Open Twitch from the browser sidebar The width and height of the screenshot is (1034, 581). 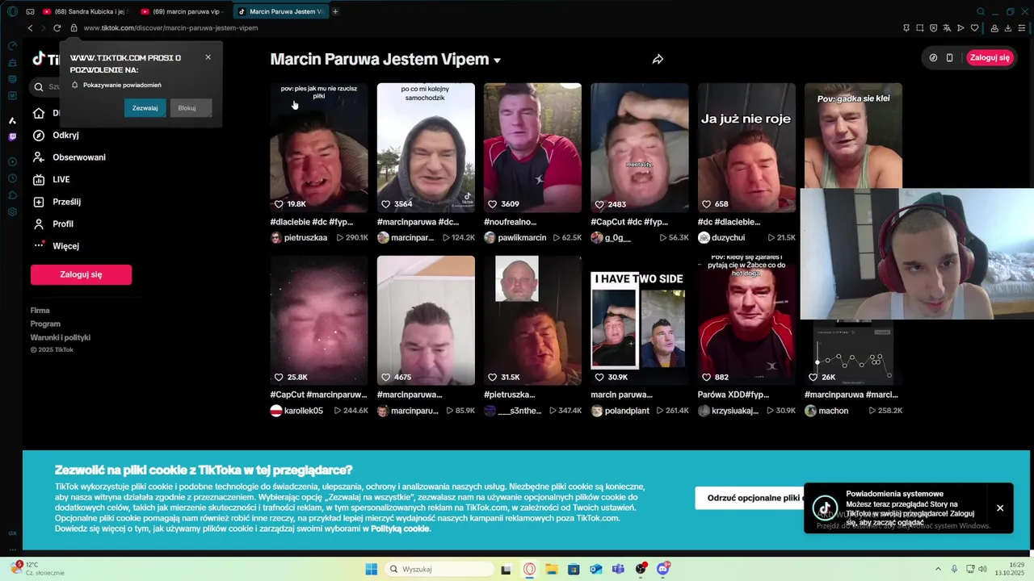(x=12, y=137)
